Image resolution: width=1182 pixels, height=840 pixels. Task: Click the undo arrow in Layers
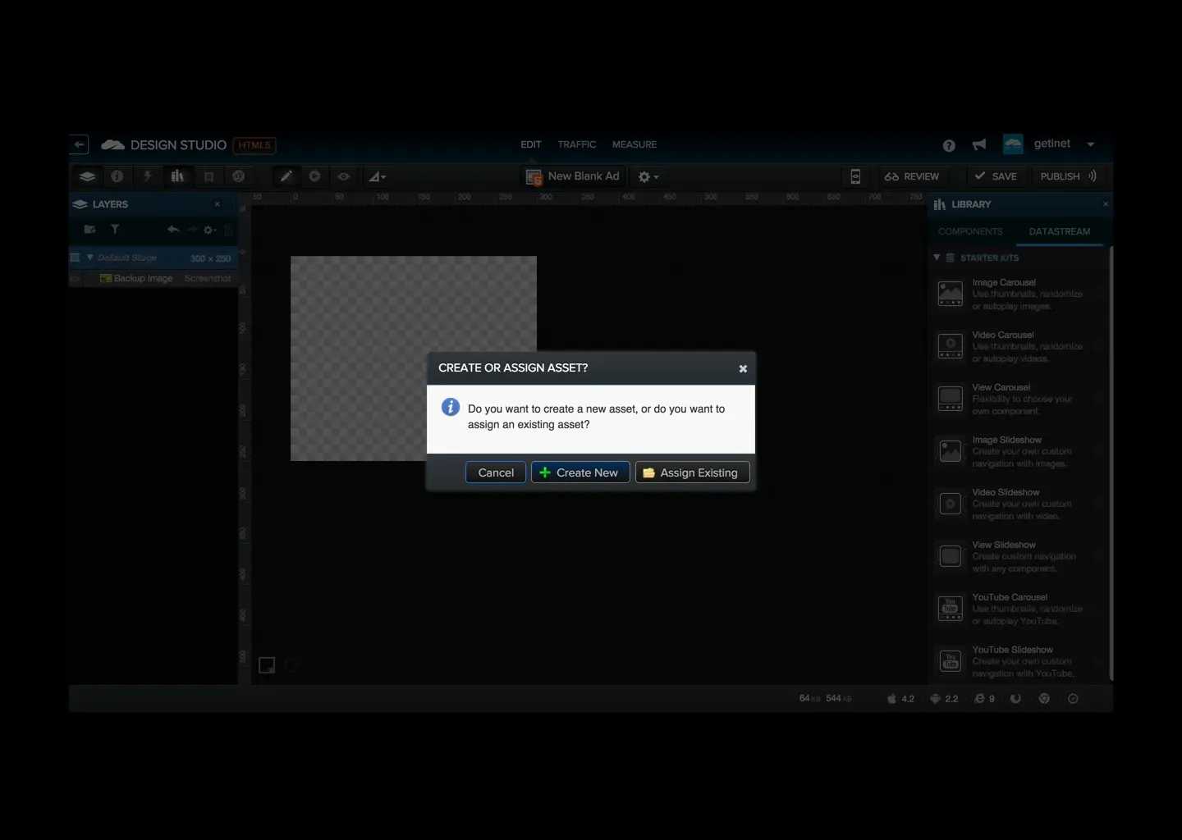pyautogui.click(x=172, y=230)
